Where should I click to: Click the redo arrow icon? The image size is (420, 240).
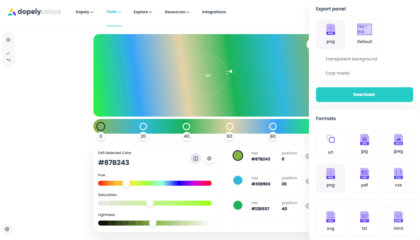[x=8, y=54]
